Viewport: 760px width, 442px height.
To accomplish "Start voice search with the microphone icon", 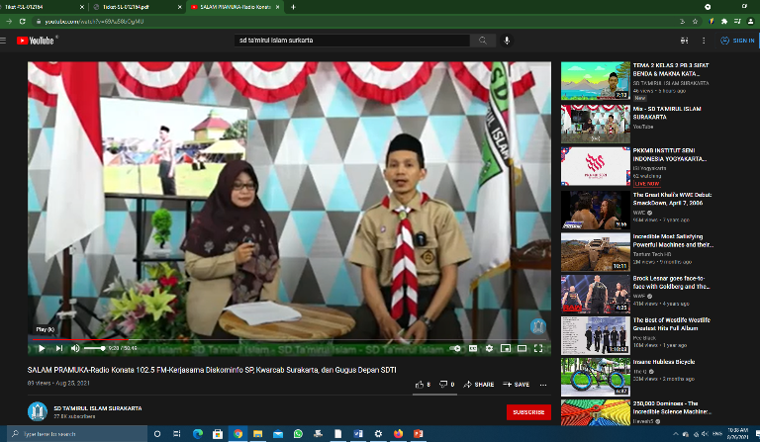I will click(x=507, y=41).
